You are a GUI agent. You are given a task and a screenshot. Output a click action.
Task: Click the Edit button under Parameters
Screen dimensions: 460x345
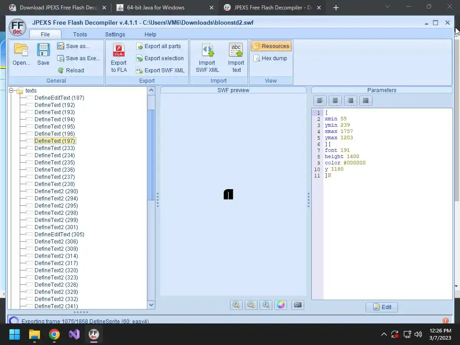(382, 307)
